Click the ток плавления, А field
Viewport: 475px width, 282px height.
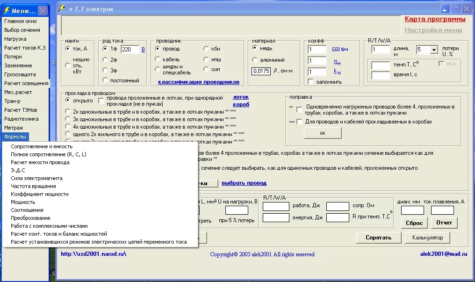coord(442,210)
